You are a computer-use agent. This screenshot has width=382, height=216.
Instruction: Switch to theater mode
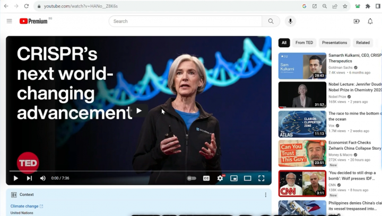(247, 178)
